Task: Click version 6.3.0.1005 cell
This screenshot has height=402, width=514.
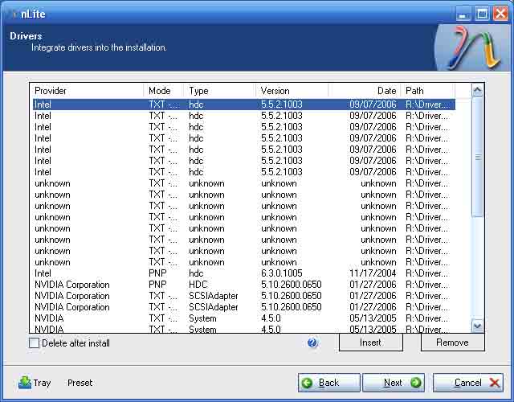Action: [x=282, y=273]
